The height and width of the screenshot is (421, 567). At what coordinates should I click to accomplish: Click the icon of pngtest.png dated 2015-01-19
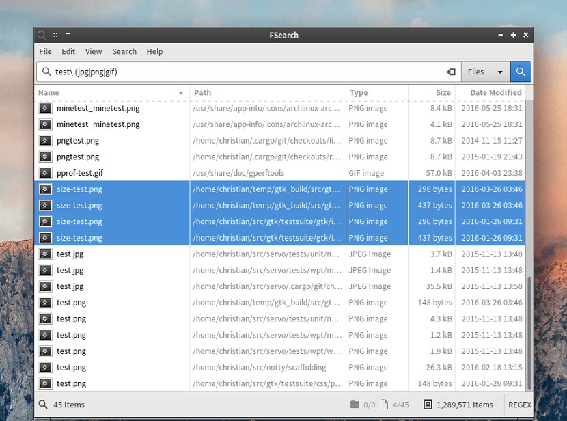coord(45,157)
